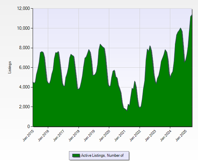This screenshot has width=198, height=165.
Task: Click the 'Active Listings, Number of' legend label
Action: tap(102, 155)
